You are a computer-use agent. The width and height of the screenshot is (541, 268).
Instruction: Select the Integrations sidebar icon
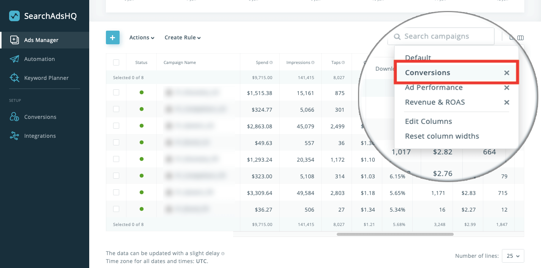tap(14, 136)
